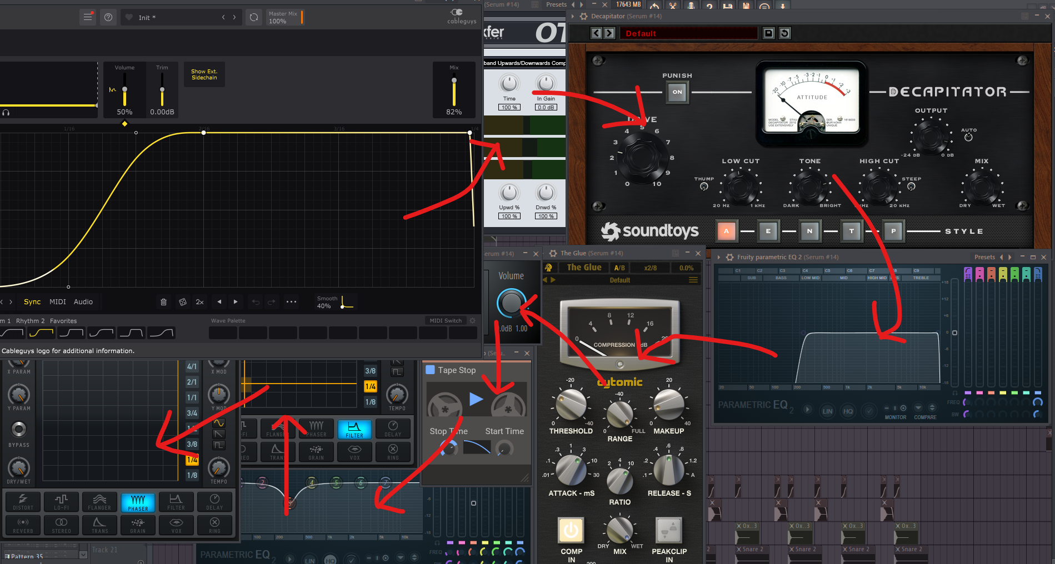Toggle the Effector Bypass button
Image resolution: width=1055 pixels, height=564 pixels.
click(19, 429)
